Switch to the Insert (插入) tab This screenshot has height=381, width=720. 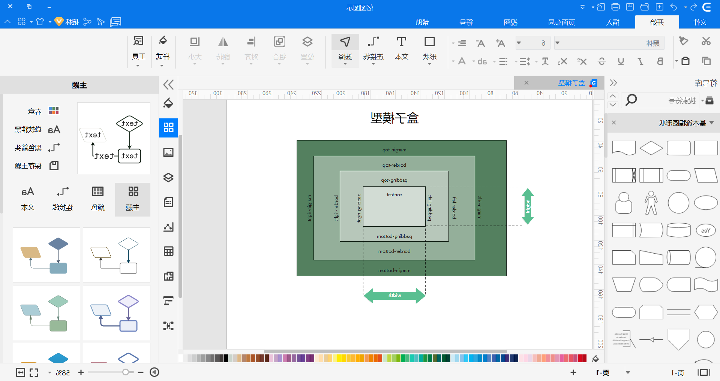coord(613,22)
